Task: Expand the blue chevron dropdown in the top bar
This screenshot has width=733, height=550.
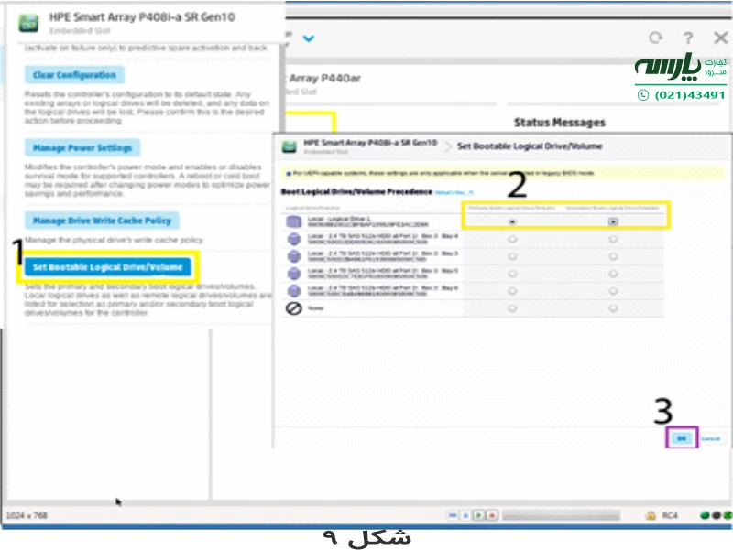Action: 309,38
